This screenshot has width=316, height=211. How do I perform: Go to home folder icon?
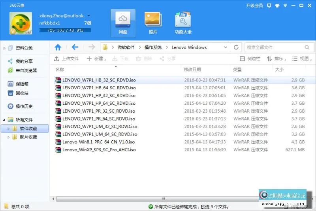58,47
